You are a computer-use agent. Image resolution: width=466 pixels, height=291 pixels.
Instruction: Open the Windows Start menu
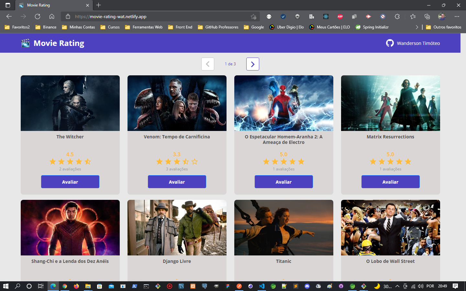click(x=6, y=286)
